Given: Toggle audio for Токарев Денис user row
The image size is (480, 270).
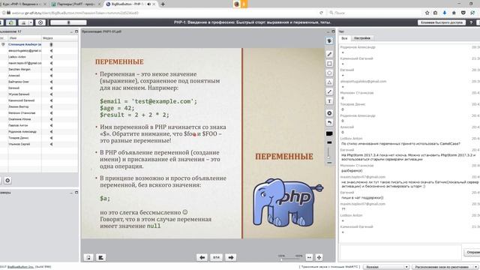Looking at the screenshot, I should (51, 138).
